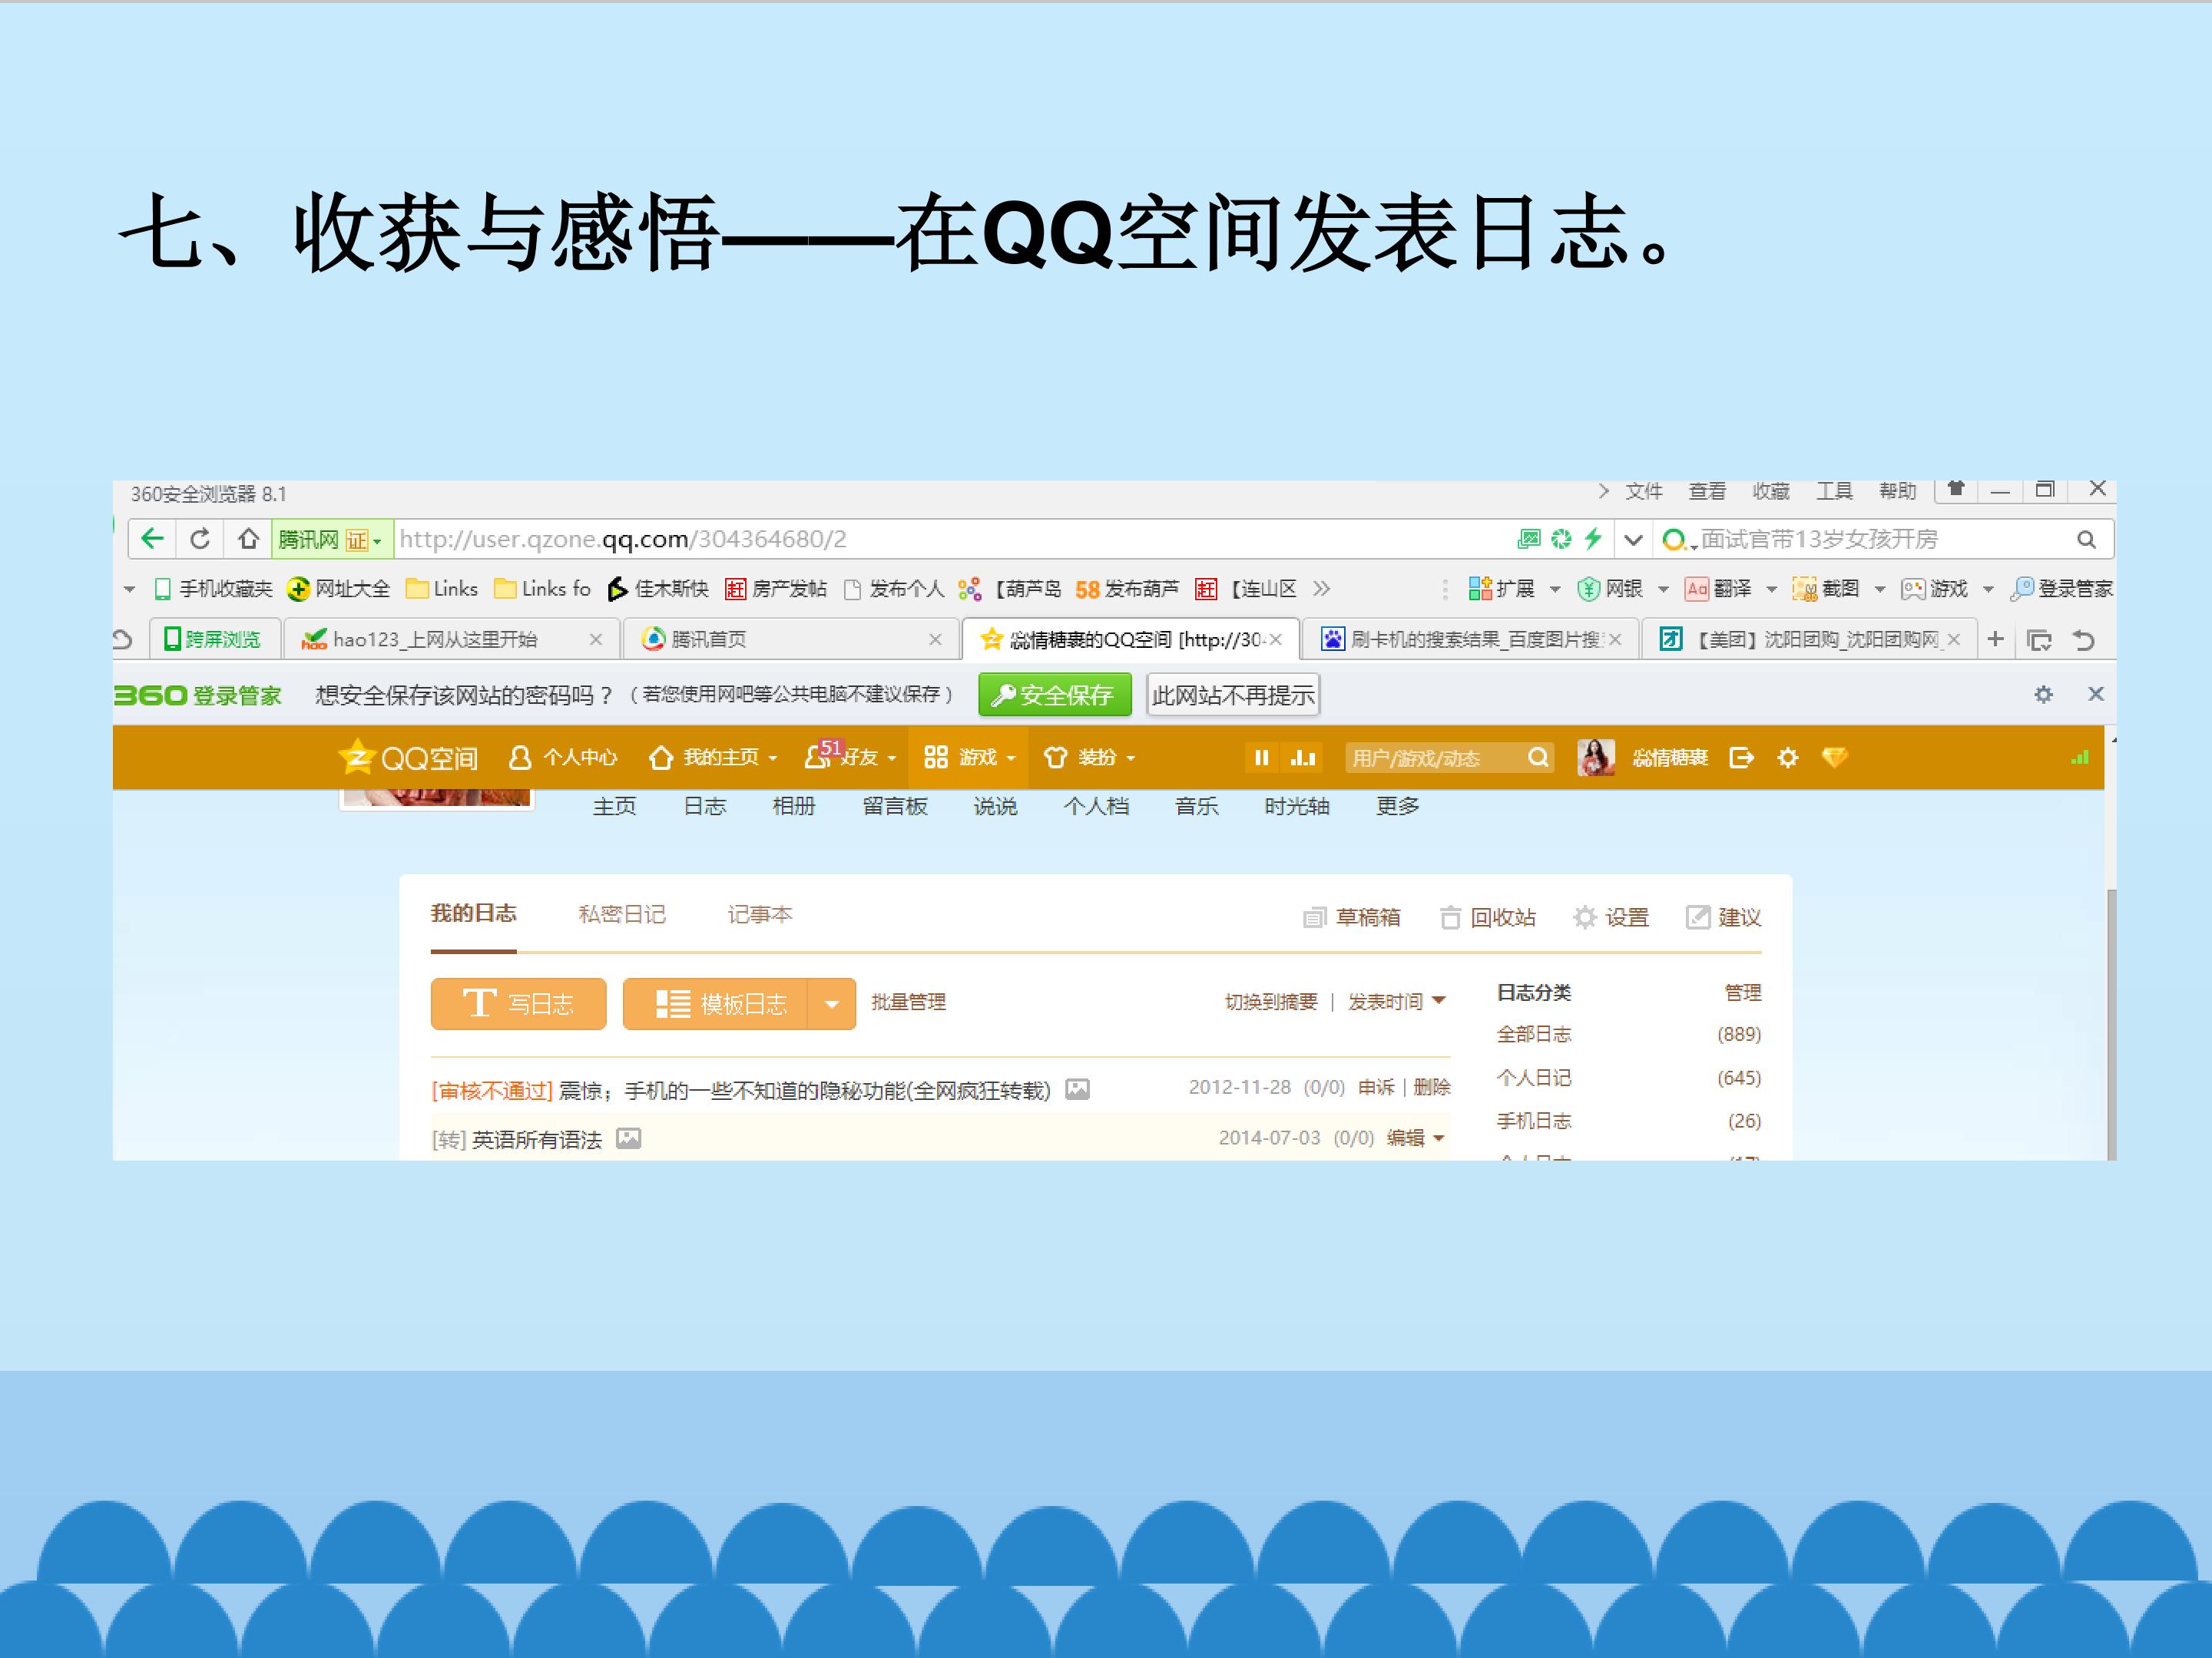The image size is (2212, 1658).
Task: Click the 安全保存 green button
Action: pos(1055,695)
